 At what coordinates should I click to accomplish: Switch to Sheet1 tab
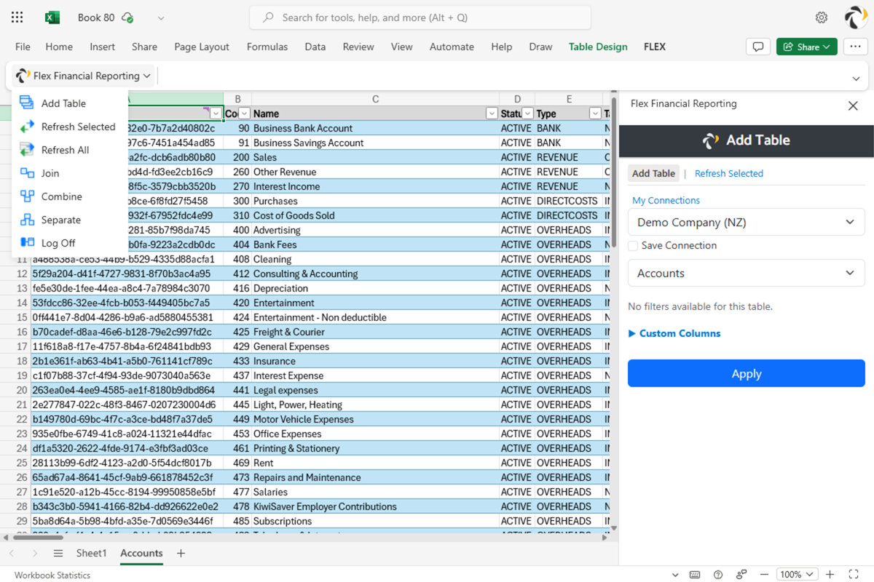tap(91, 553)
